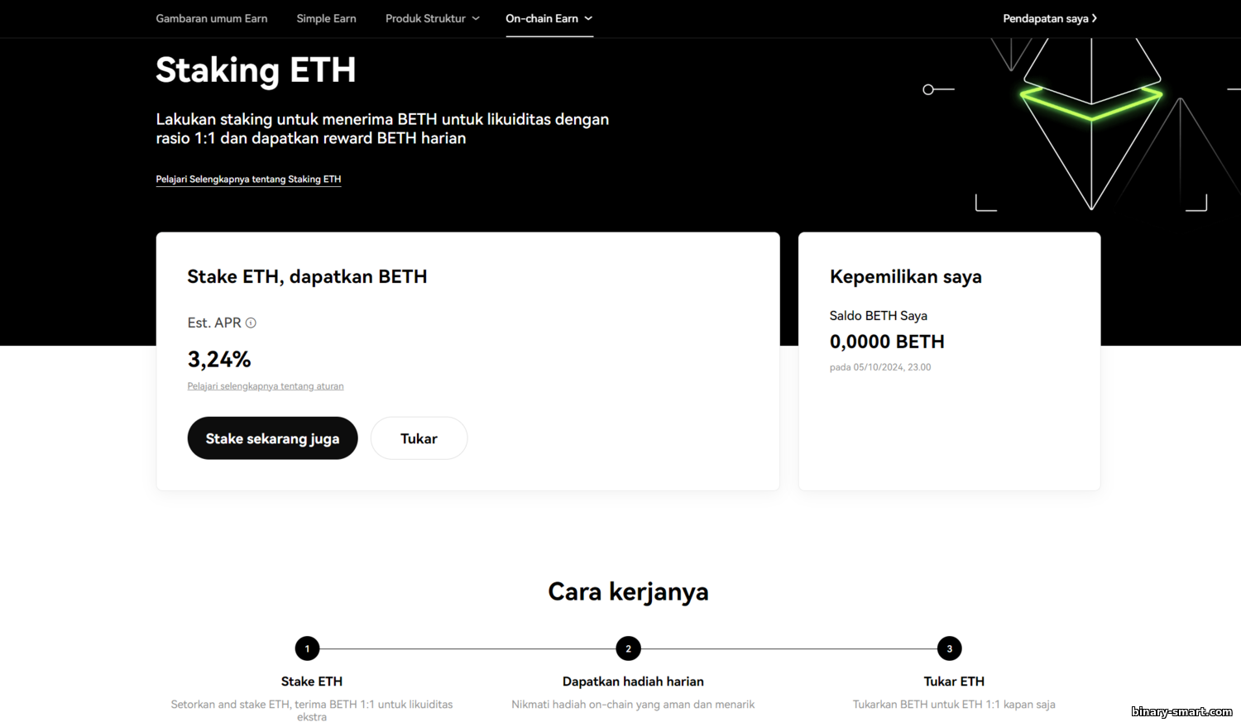The height and width of the screenshot is (727, 1241).
Task: Click the Est. APR info icon
Action: pyautogui.click(x=251, y=323)
